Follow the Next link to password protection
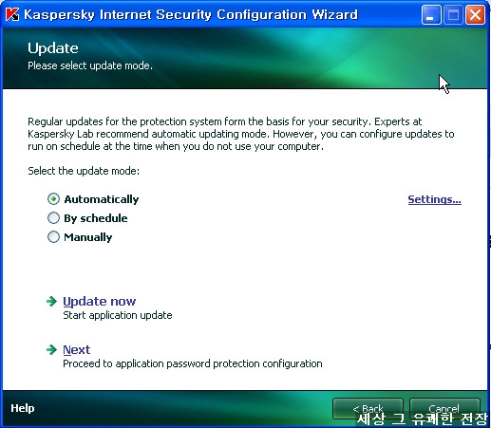Image resolution: width=491 pixels, height=428 pixels. 77,349
